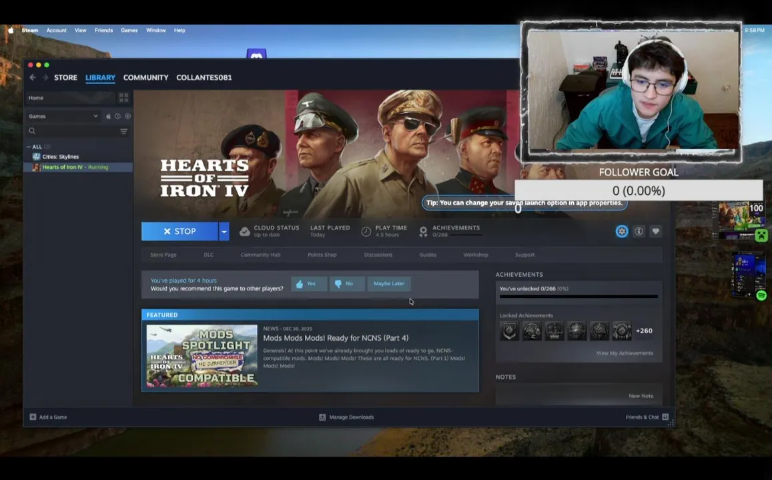Add game to favorites heart icon
The height and width of the screenshot is (480, 772).
pos(655,231)
